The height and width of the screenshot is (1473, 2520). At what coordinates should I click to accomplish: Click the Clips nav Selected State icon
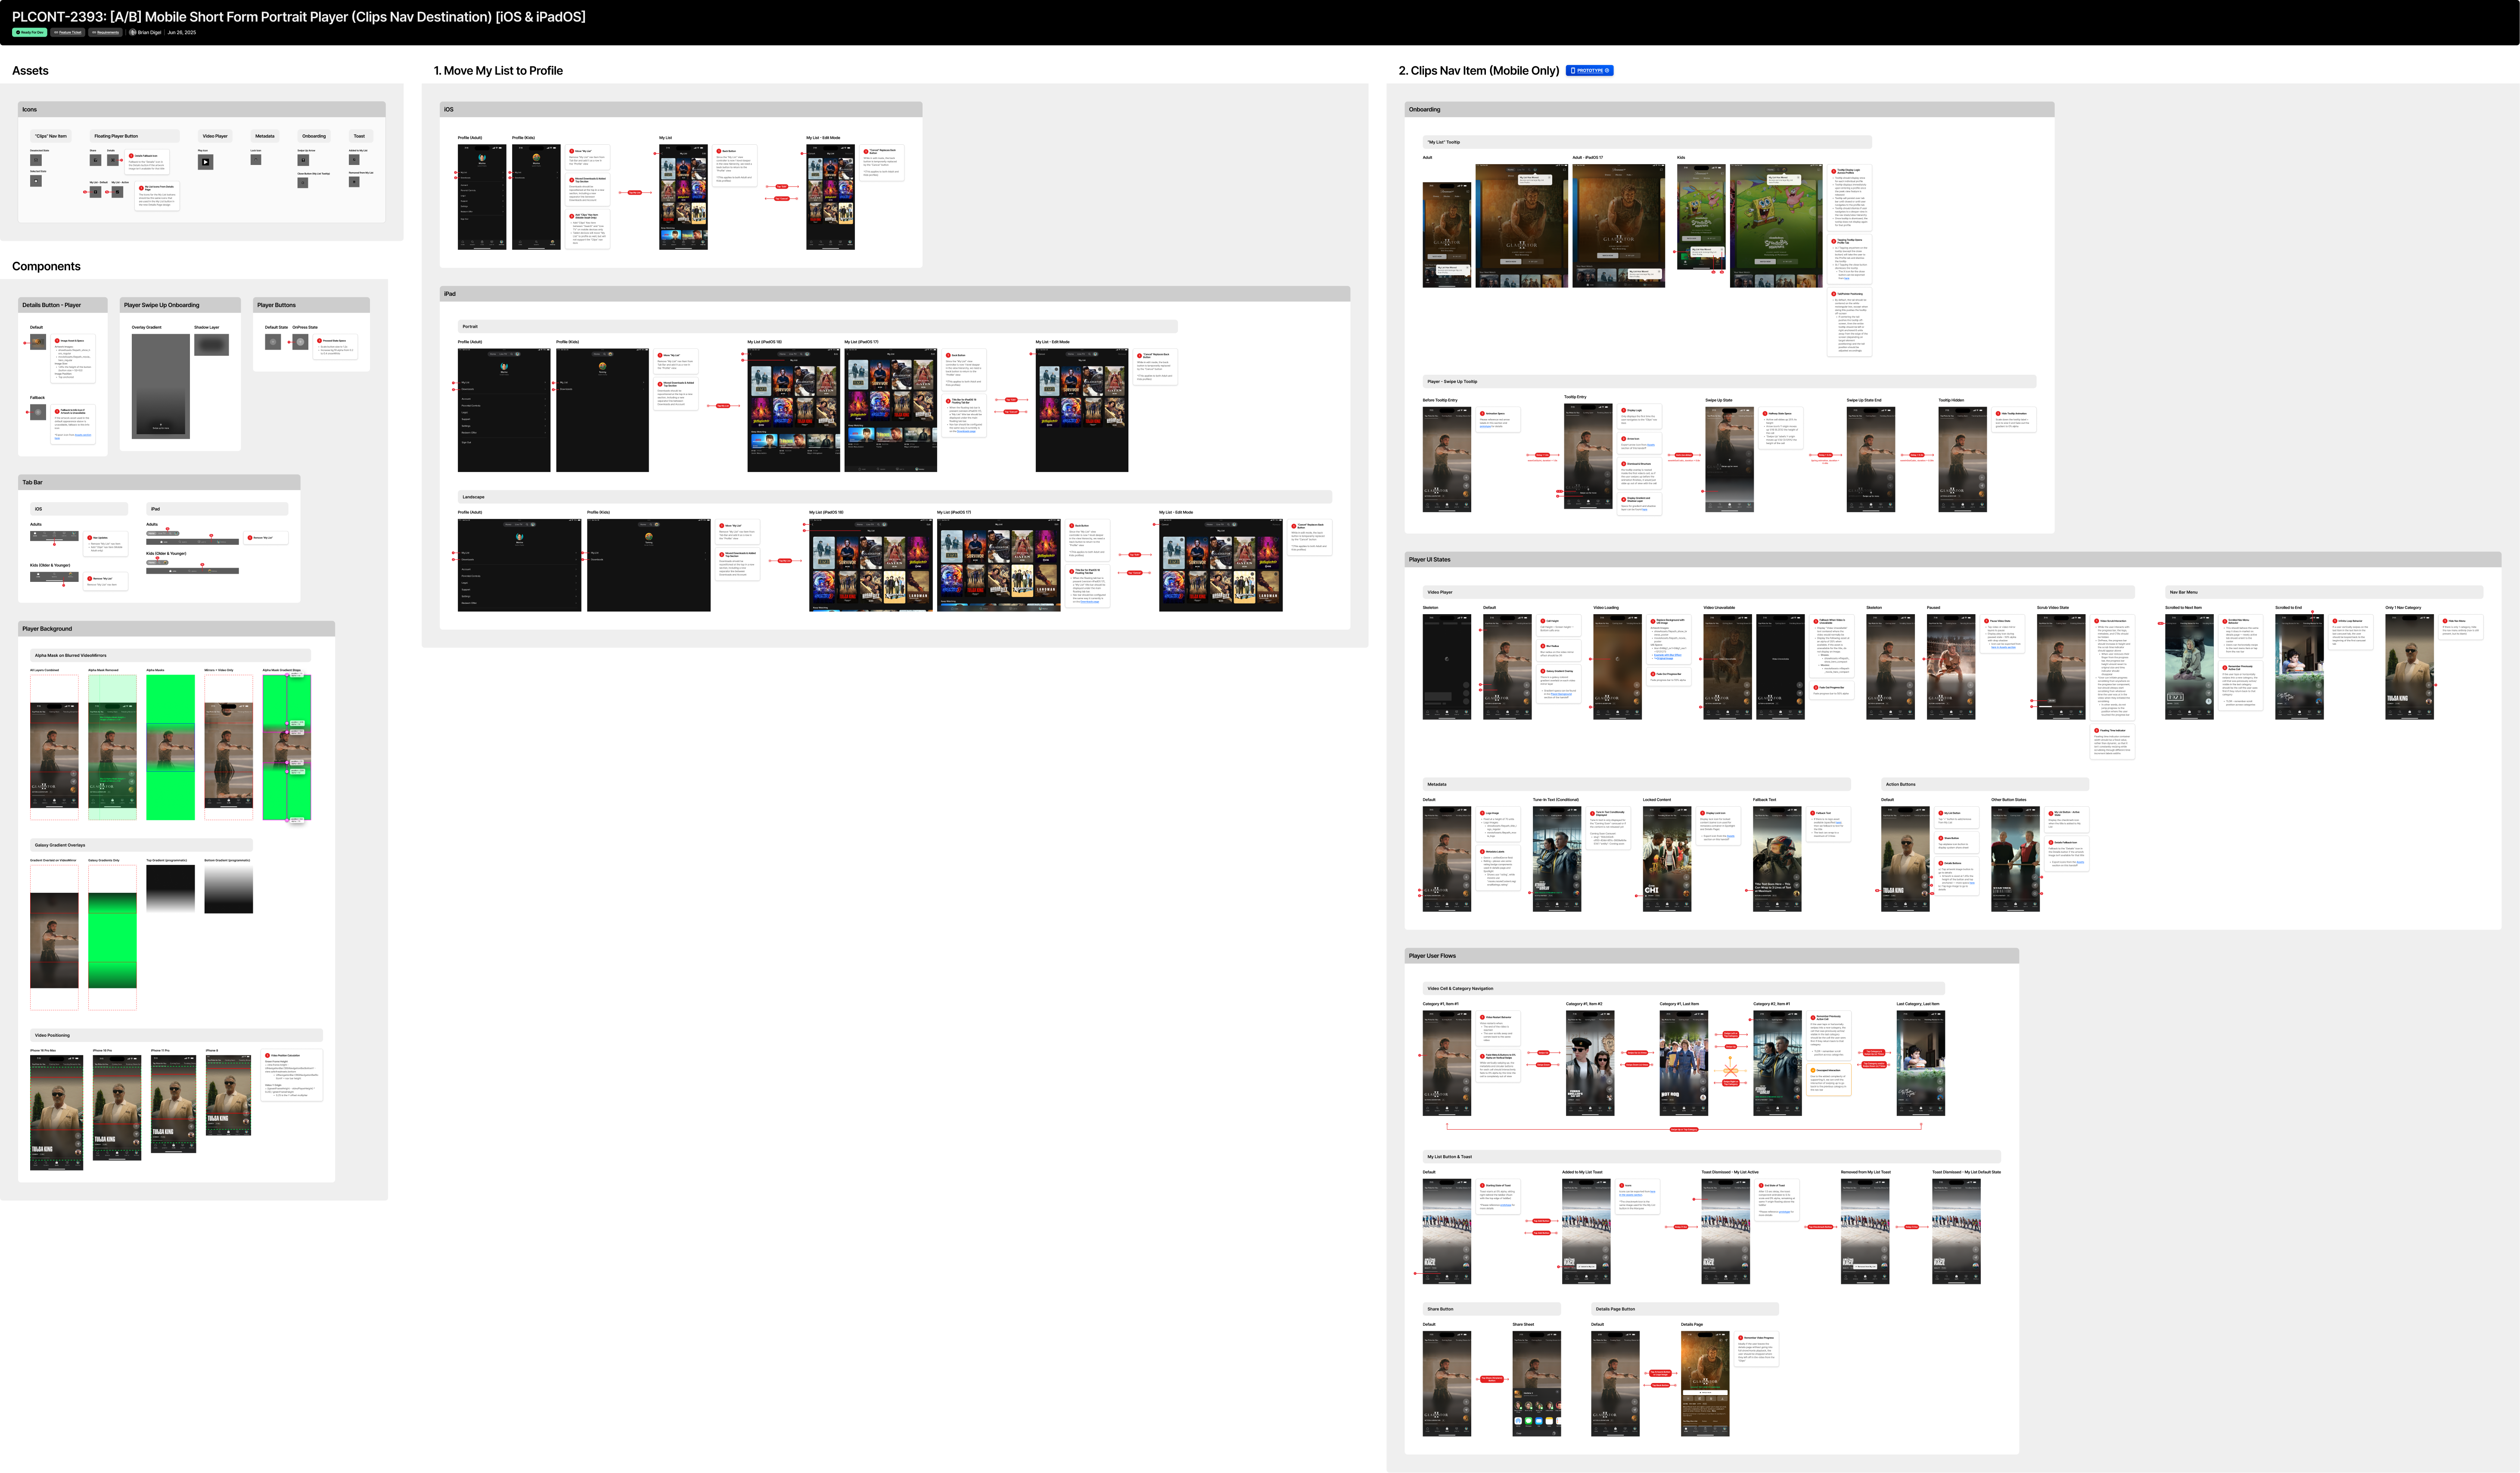tap(36, 181)
